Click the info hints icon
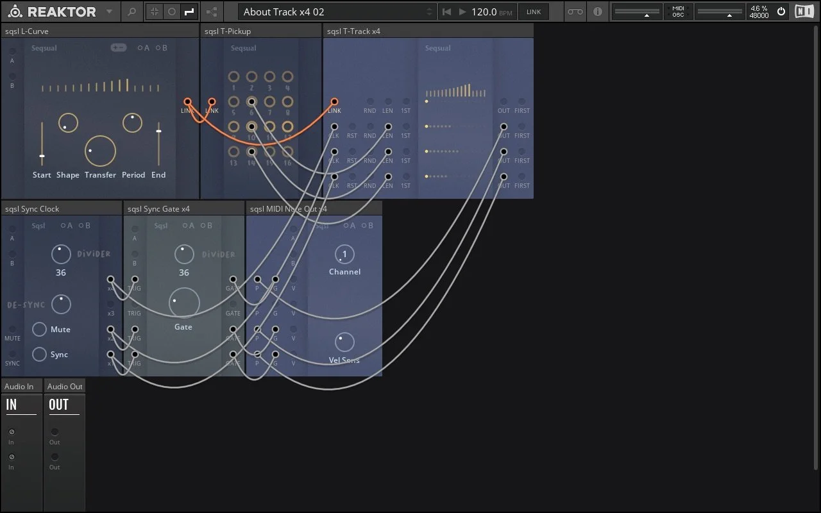821x513 pixels. [598, 12]
